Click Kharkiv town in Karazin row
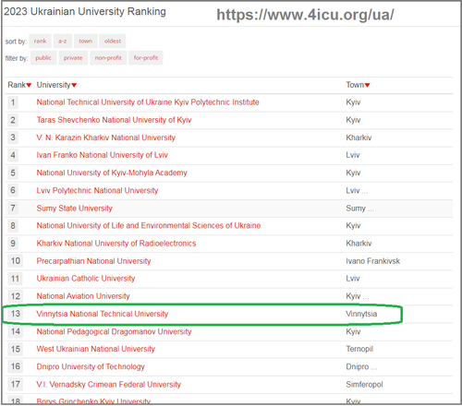Screen dimensions: 462x406 (359, 137)
